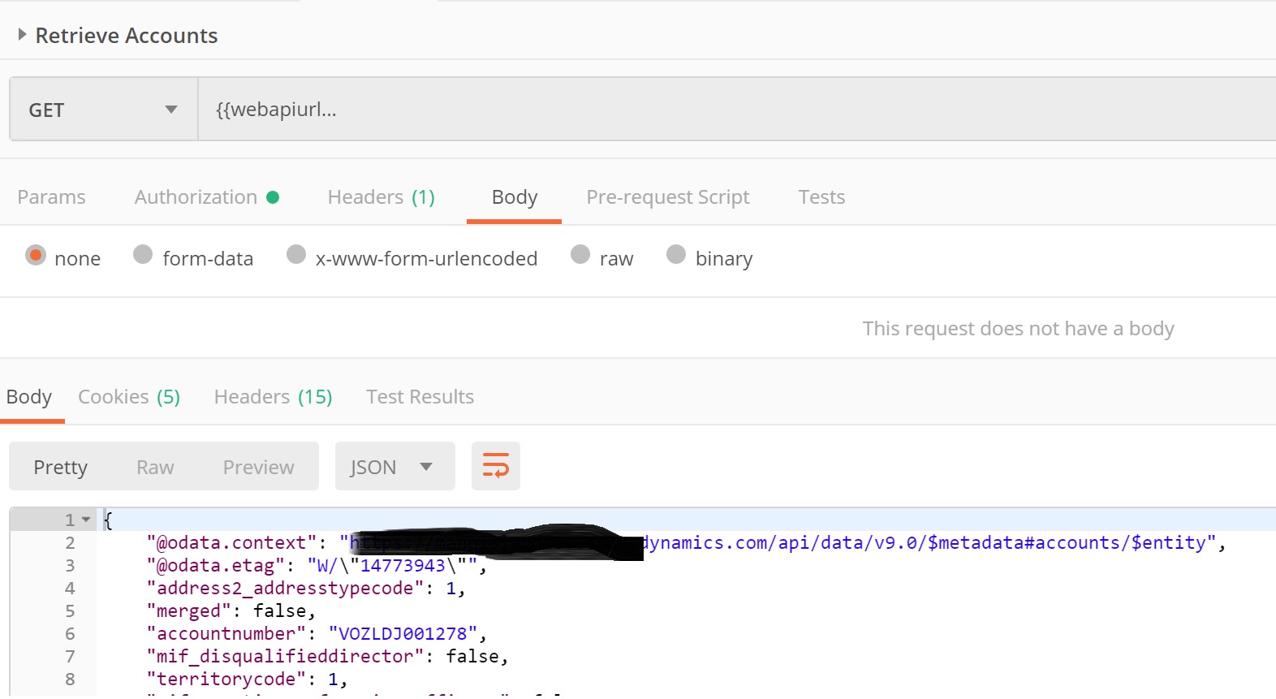Switch to the Params tab
The image size is (1276, 699).
[51, 197]
